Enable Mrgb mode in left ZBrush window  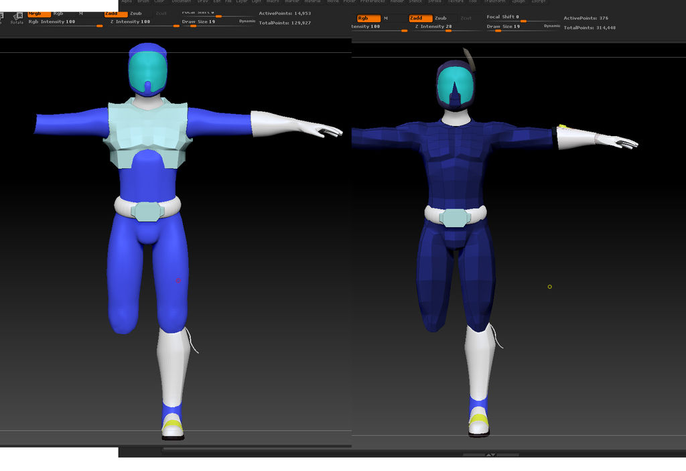pos(39,14)
